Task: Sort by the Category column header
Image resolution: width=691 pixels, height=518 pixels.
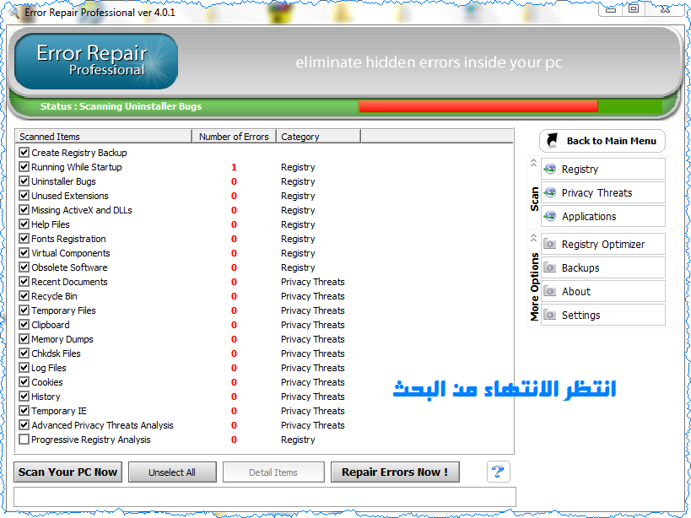Action: click(x=318, y=137)
